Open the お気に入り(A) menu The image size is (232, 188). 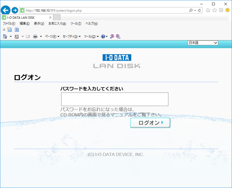(57, 23)
